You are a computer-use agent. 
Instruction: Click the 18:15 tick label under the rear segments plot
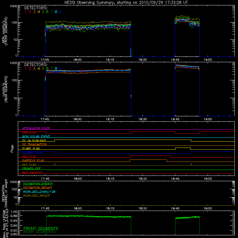pyautogui.click(x=110, y=119)
